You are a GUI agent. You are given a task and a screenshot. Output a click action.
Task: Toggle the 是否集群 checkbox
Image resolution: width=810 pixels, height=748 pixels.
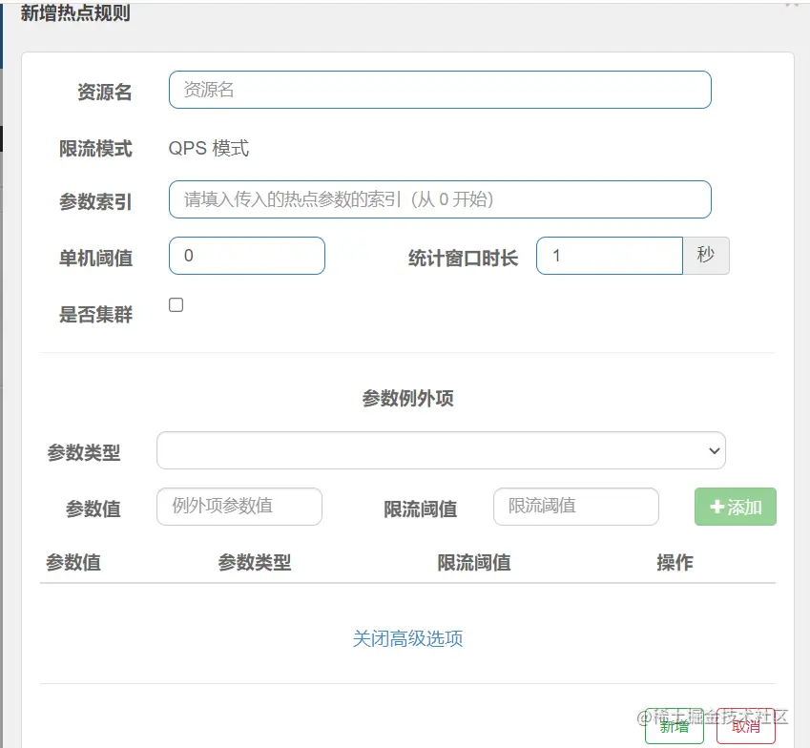point(177,304)
